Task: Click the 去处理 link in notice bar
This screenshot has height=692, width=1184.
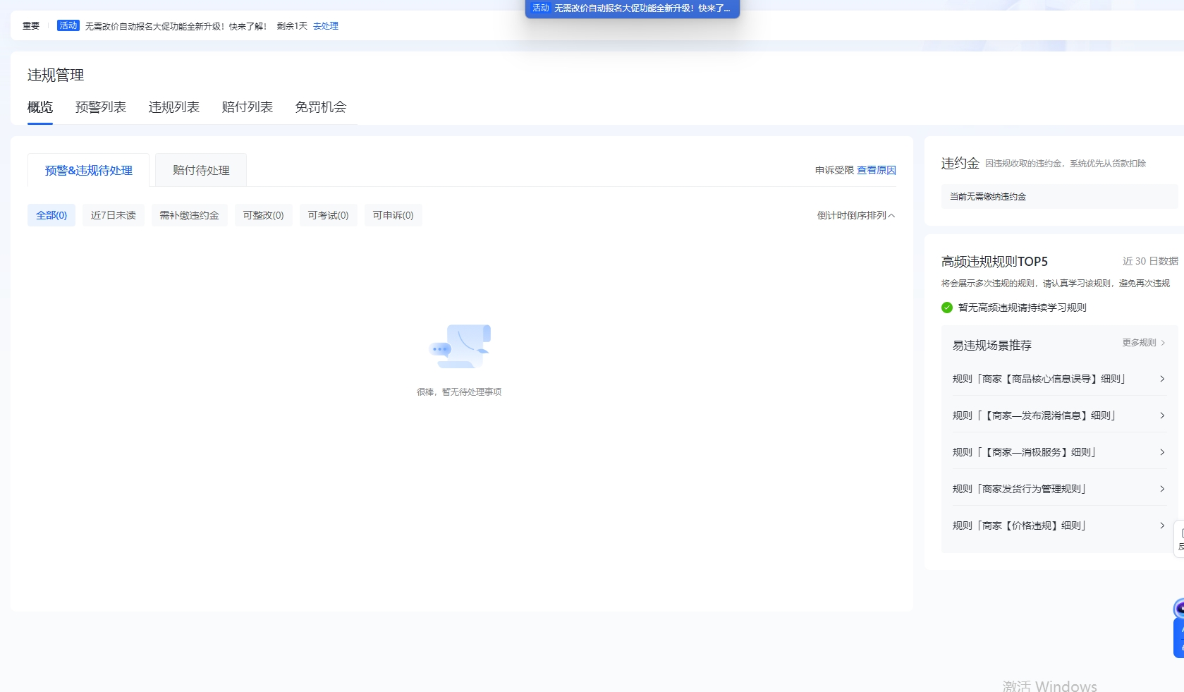Action: pyautogui.click(x=326, y=26)
